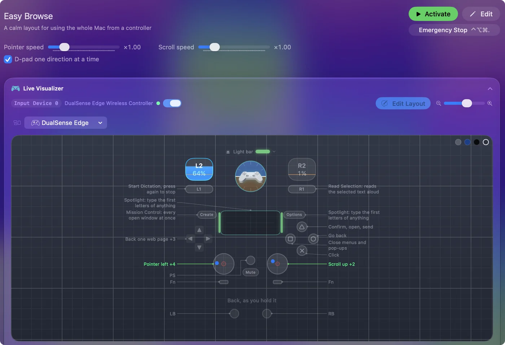
Task: Uncheck D-pad one direction at a time
Action: tap(8, 59)
